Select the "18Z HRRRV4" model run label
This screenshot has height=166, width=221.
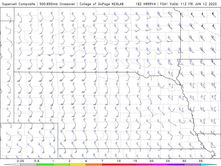pos(146,4)
